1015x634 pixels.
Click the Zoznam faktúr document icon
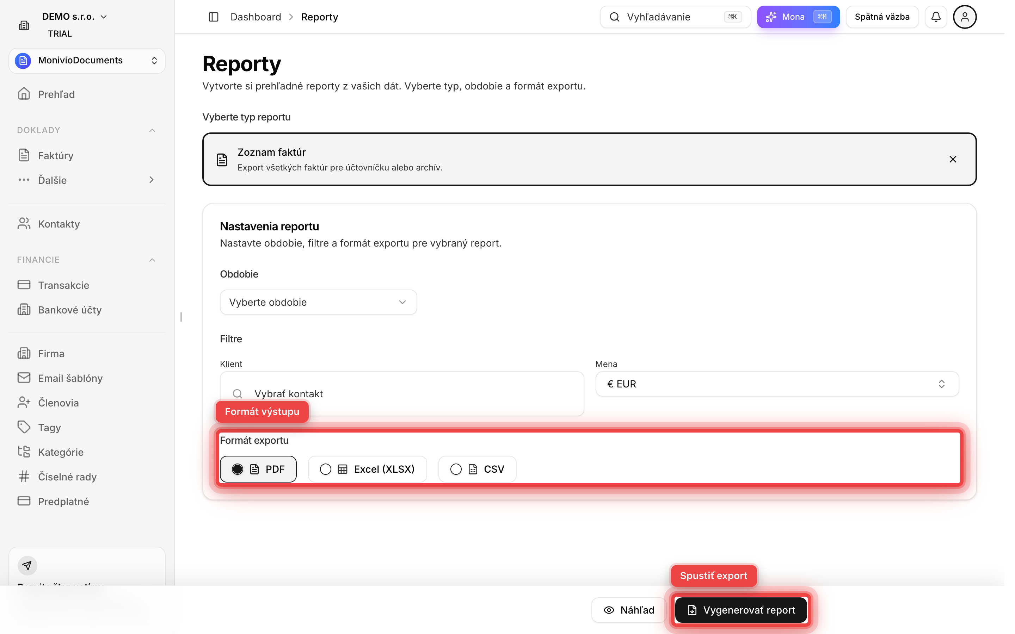[x=222, y=159]
